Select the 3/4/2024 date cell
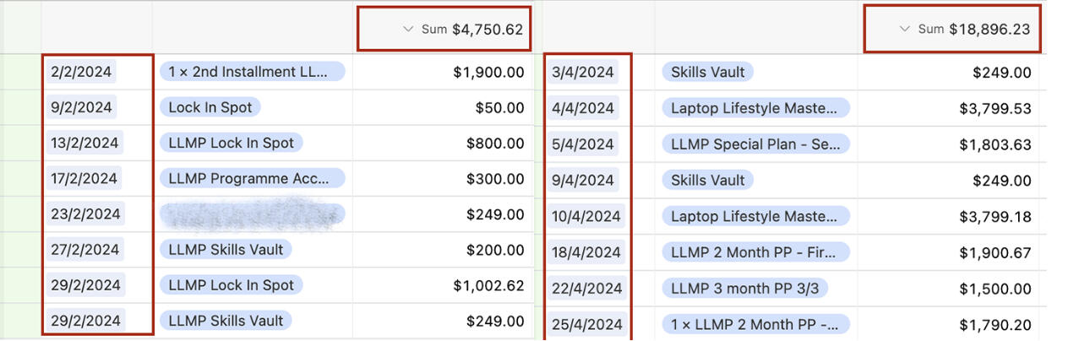 [582, 72]
